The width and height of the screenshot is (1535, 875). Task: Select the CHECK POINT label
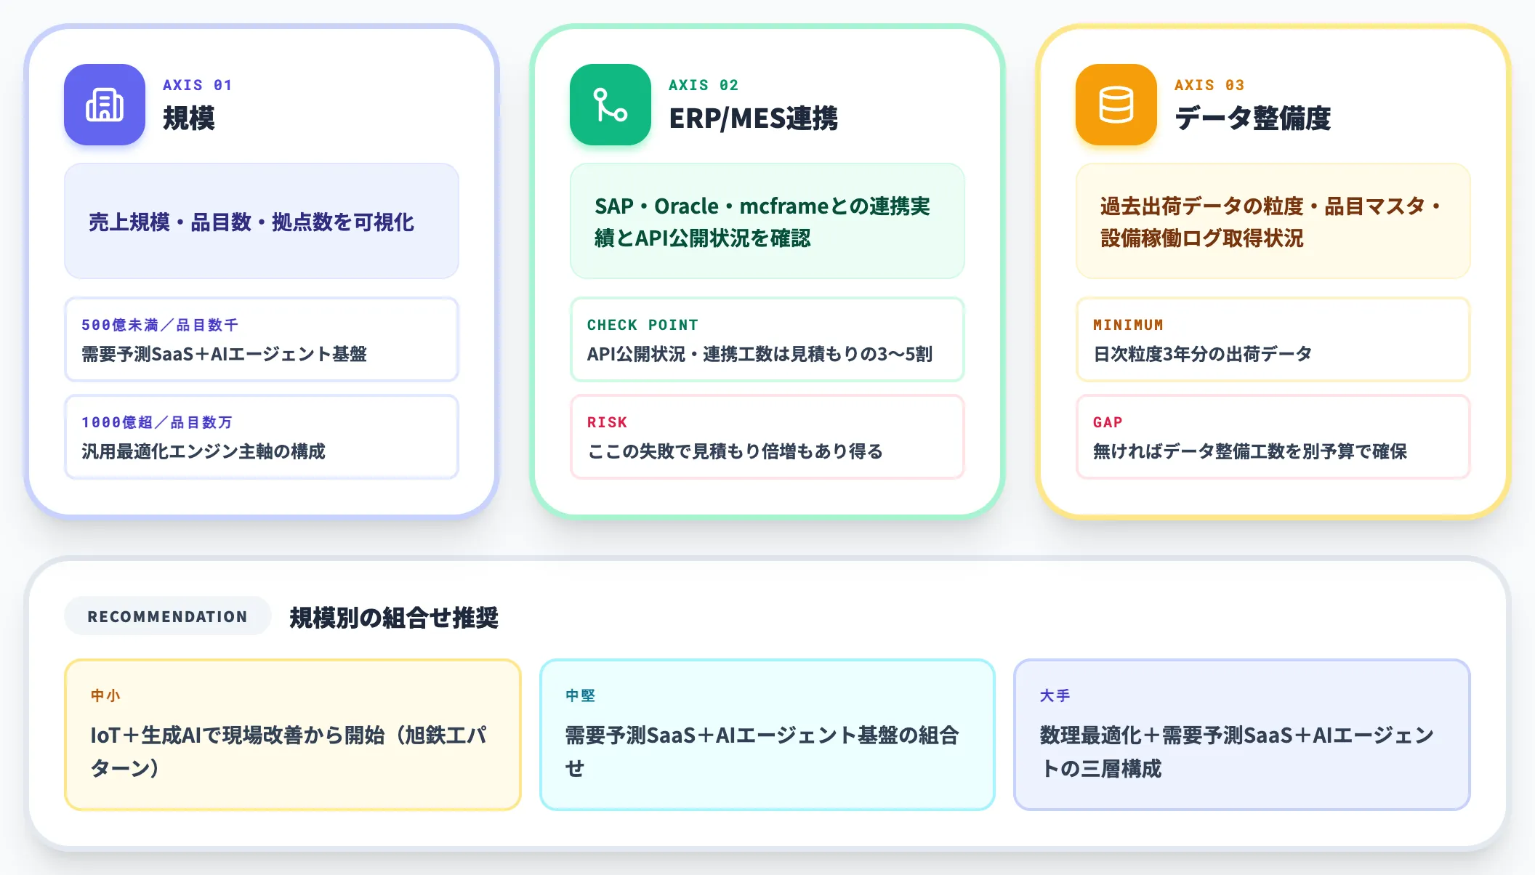point(642,325)
